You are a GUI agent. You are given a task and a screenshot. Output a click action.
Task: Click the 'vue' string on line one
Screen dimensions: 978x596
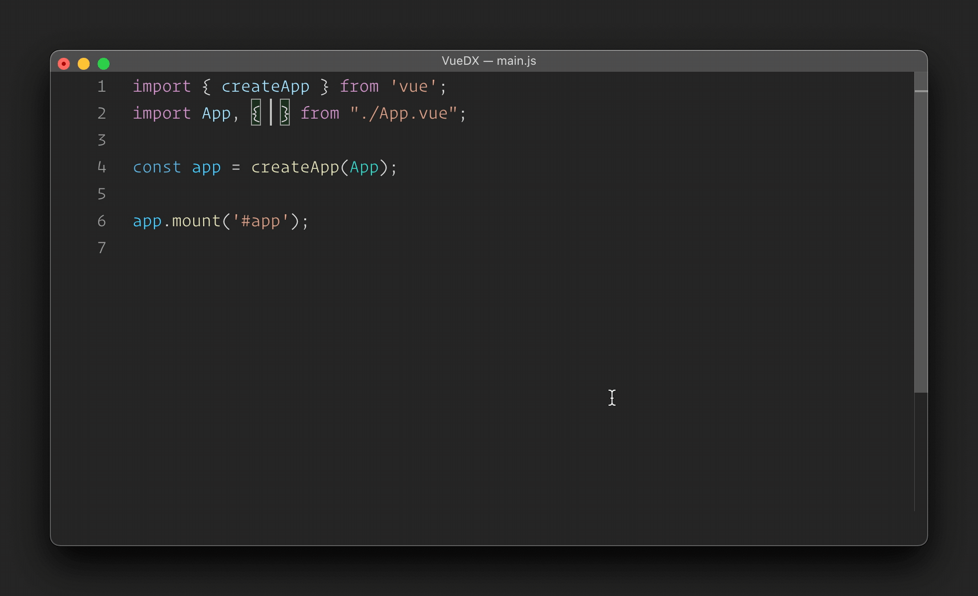click(413, 87)
